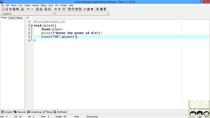Click the Go to line icon

(x=50, y=9)
